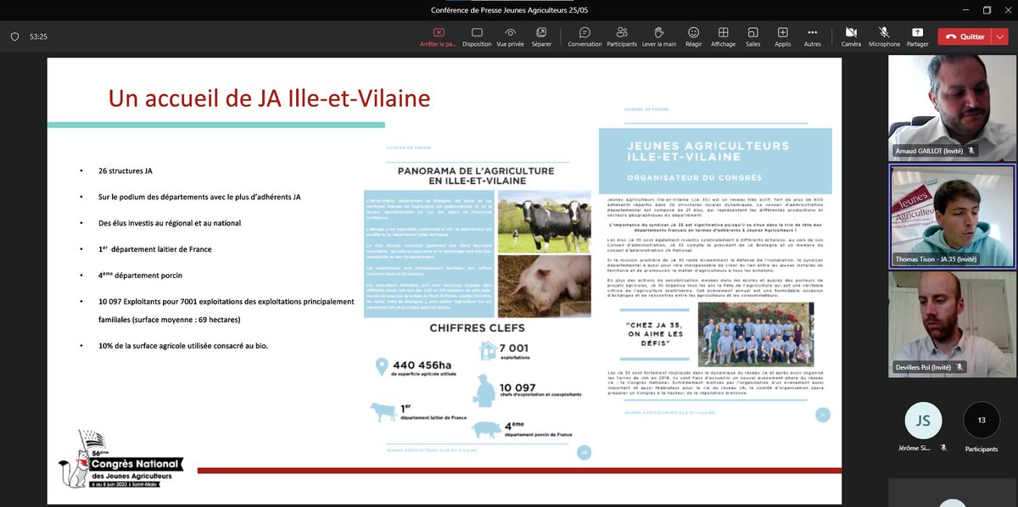Raise your hand with Lever la main

659,36
